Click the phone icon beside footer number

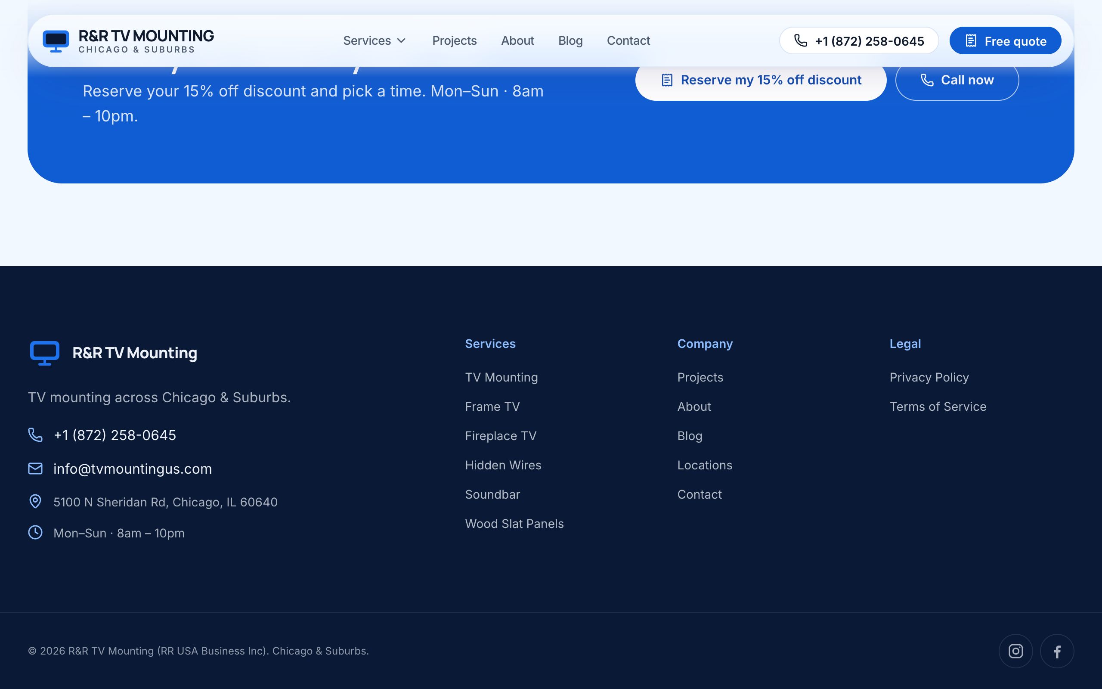[x=36, y=435]
